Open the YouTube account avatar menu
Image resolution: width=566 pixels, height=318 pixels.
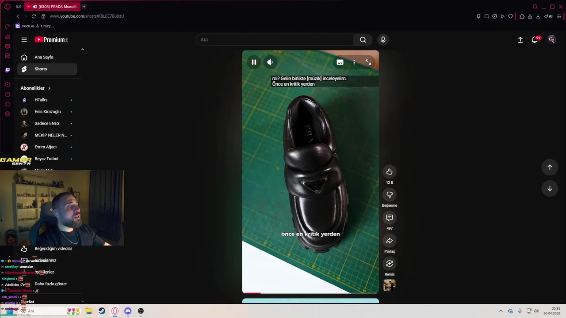(x=551, y=40)
